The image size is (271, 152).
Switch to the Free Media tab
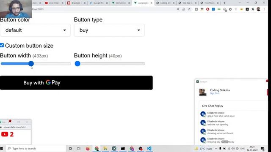pyautogui.click(x=210, y=3)
